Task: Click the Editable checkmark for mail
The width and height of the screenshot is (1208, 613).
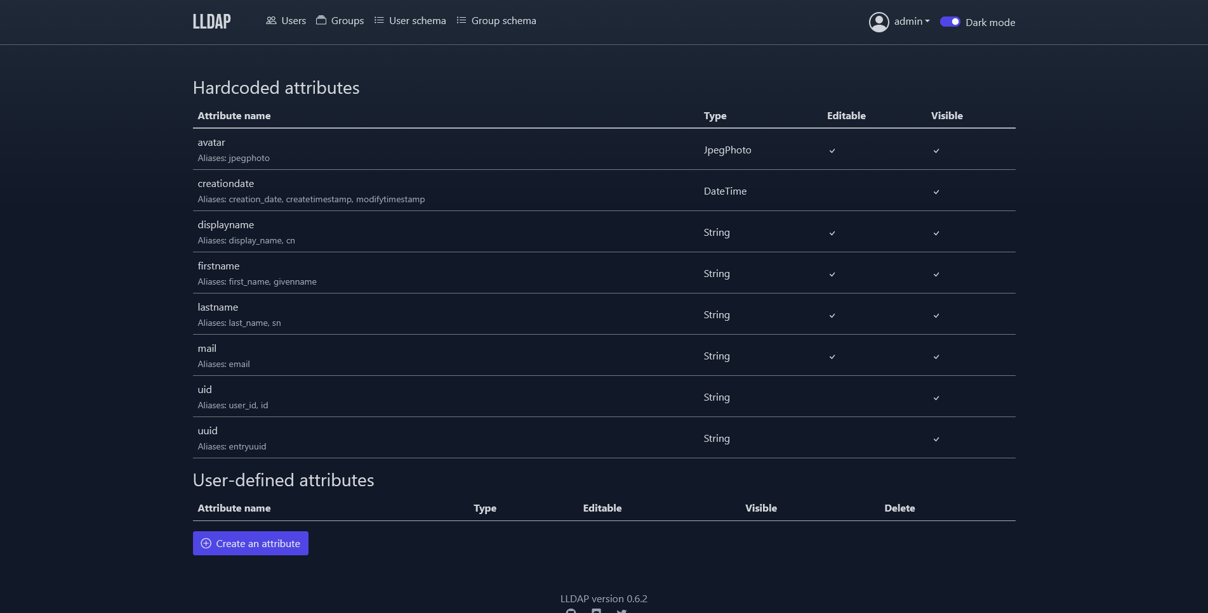Action: (832, 357)
